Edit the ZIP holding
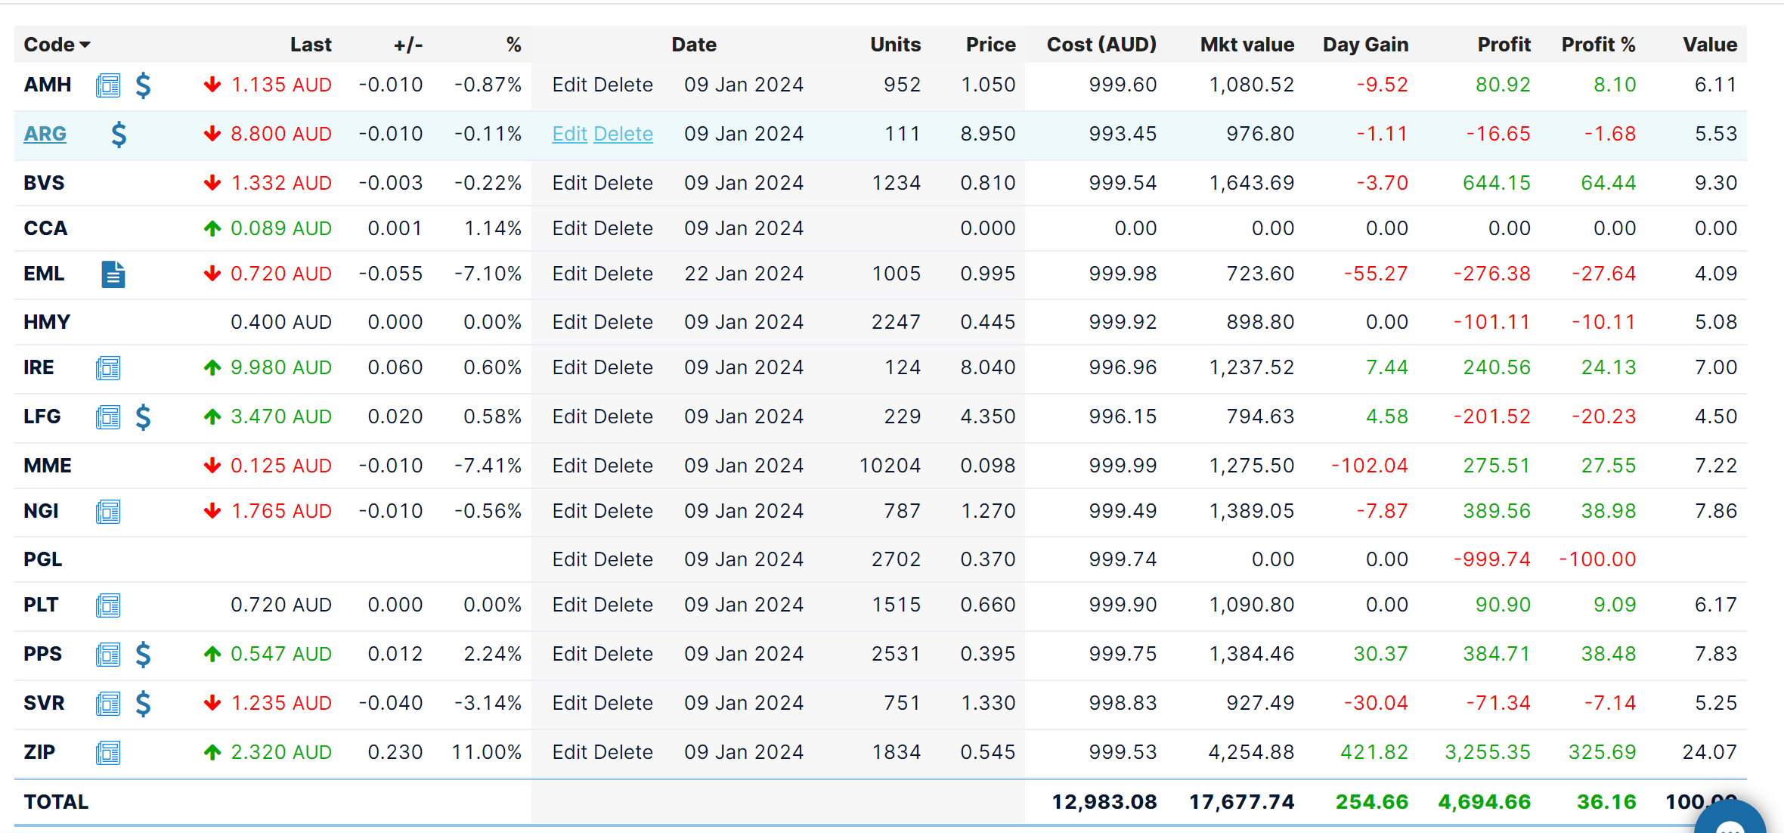Viewport: 1784px width, 833px height. (x=569, y=752)
